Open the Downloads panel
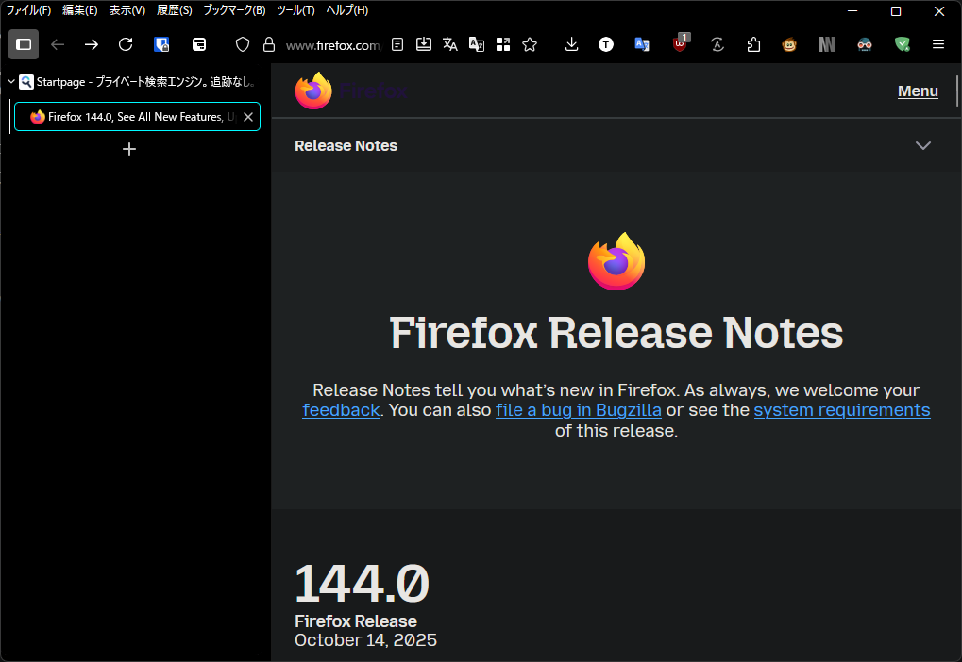962x662 pixels. [x=571, y=44]
